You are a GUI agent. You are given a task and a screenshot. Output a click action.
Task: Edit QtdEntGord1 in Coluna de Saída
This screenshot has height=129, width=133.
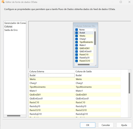(x=98, y=98)
